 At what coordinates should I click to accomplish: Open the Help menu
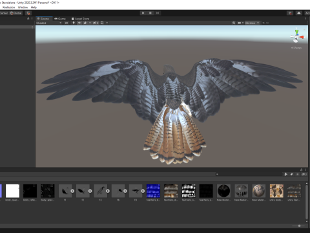click(x=34, y=7)
